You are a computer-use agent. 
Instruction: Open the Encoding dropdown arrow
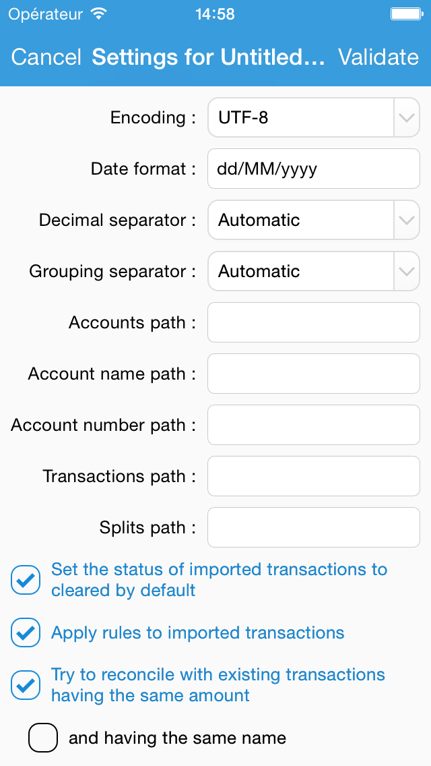click(407, 118)
